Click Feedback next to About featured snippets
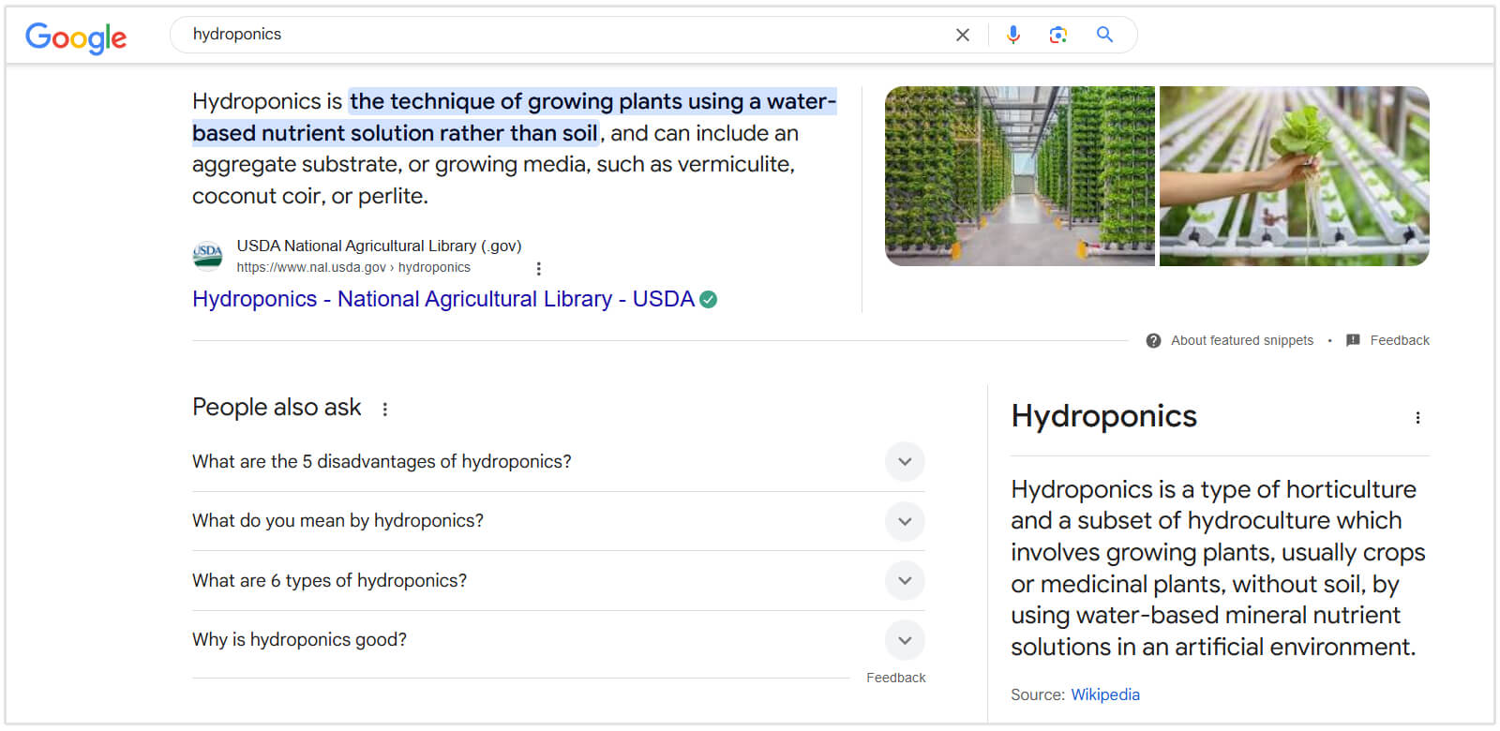 tap(1399, 341)
